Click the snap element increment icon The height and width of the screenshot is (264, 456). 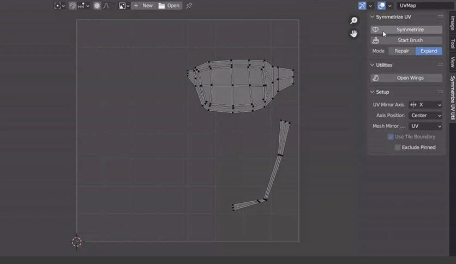[x=81, y=5]
